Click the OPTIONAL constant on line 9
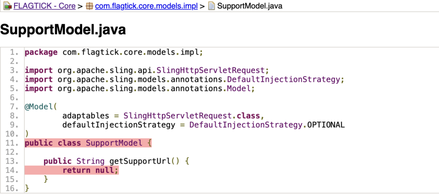 (326, 125)
